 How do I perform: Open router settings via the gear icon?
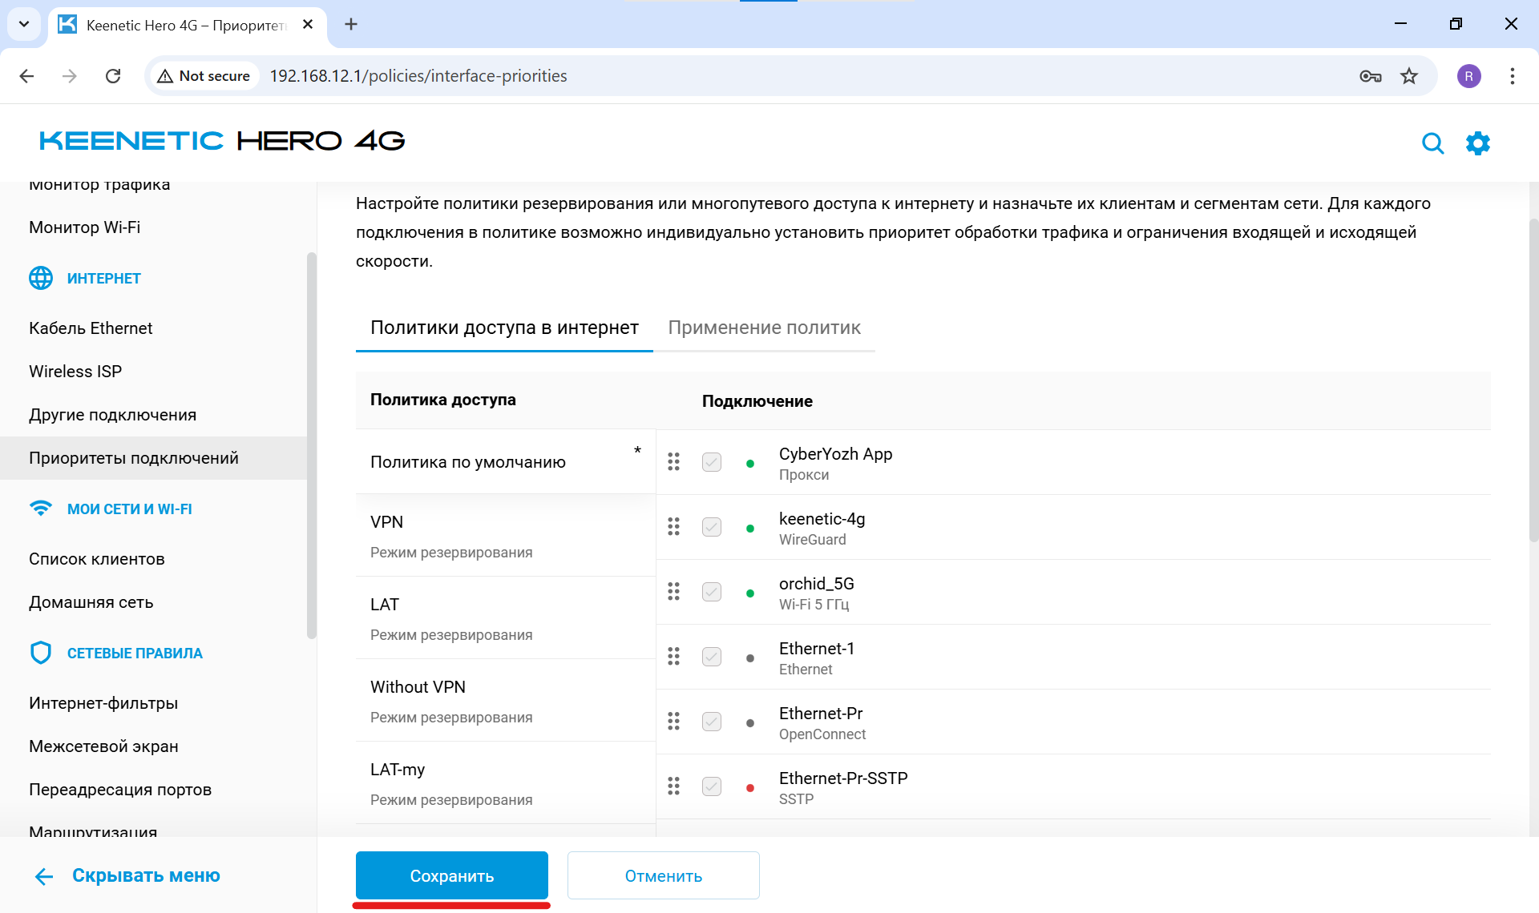pyautogui.click(x=1479, y=143)
